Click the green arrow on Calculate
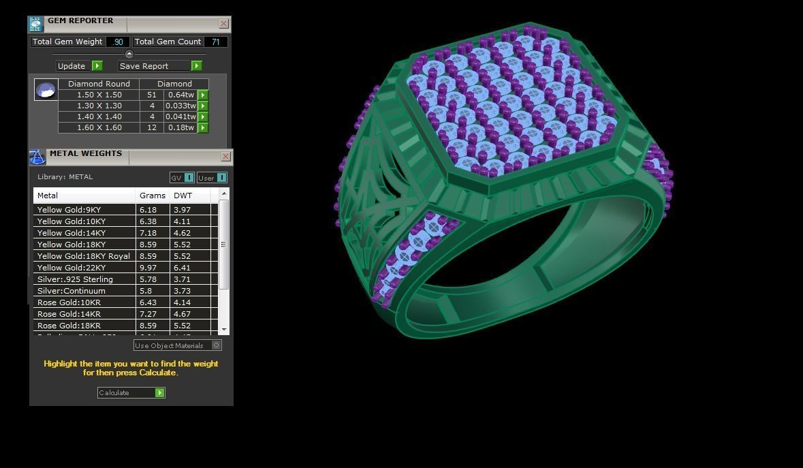Image resolution: width=803 pixels, height=468 pixels. (160, 393)
